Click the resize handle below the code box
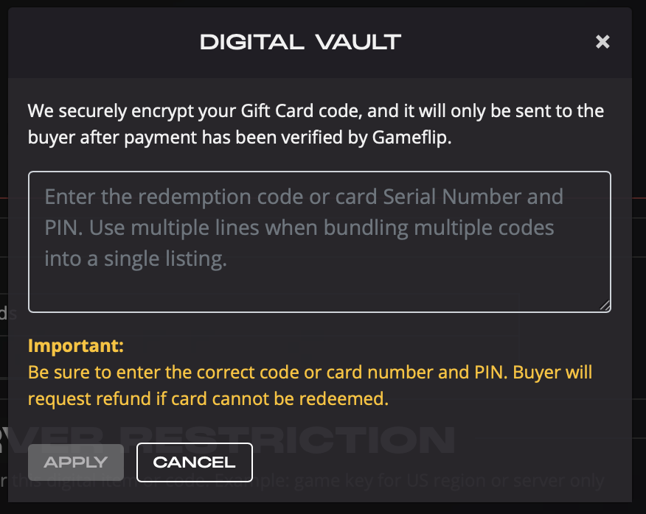Image resolution: width=646 pixels, height=514 pixels. (605, 305)
